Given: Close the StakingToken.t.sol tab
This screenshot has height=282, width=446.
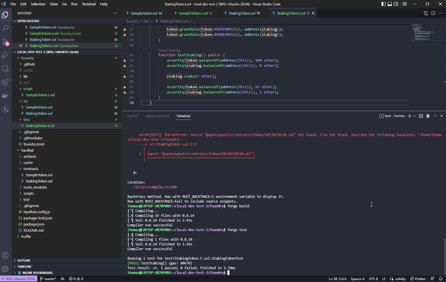Looking at the screenshot, I should 313,13.
